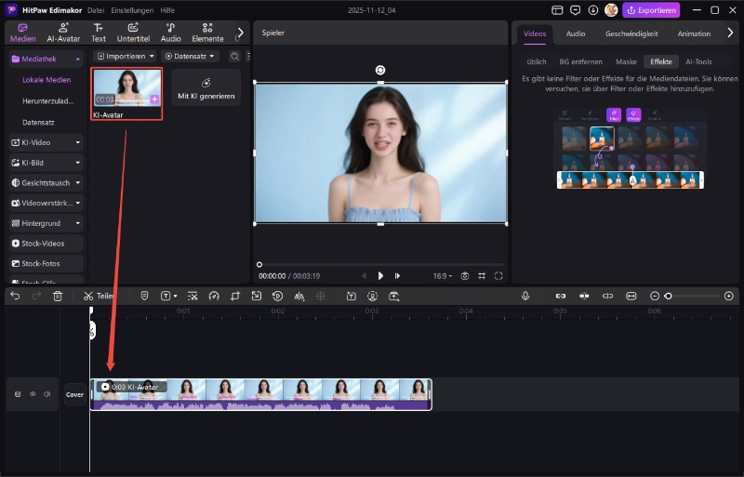Take a snapshot of the player frame

[464, 276]
